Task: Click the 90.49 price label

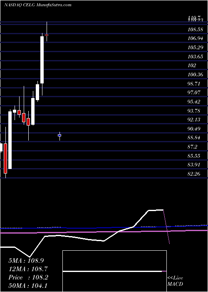Action: click(x=194, y=128)
